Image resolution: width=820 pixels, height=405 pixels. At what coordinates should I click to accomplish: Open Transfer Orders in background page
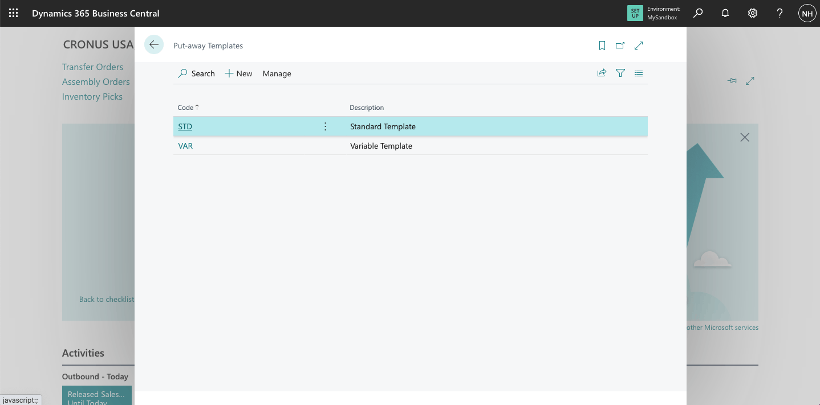[92, 67]
